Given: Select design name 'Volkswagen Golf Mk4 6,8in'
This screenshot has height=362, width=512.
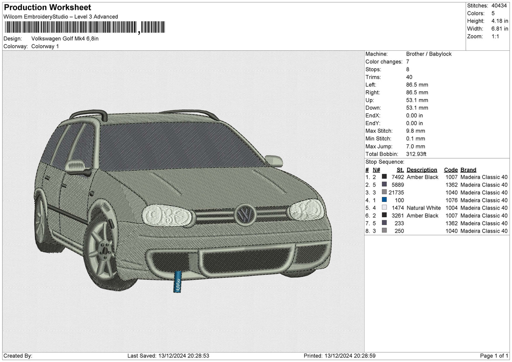Looking at the screenshot, I should pos(65,38).
